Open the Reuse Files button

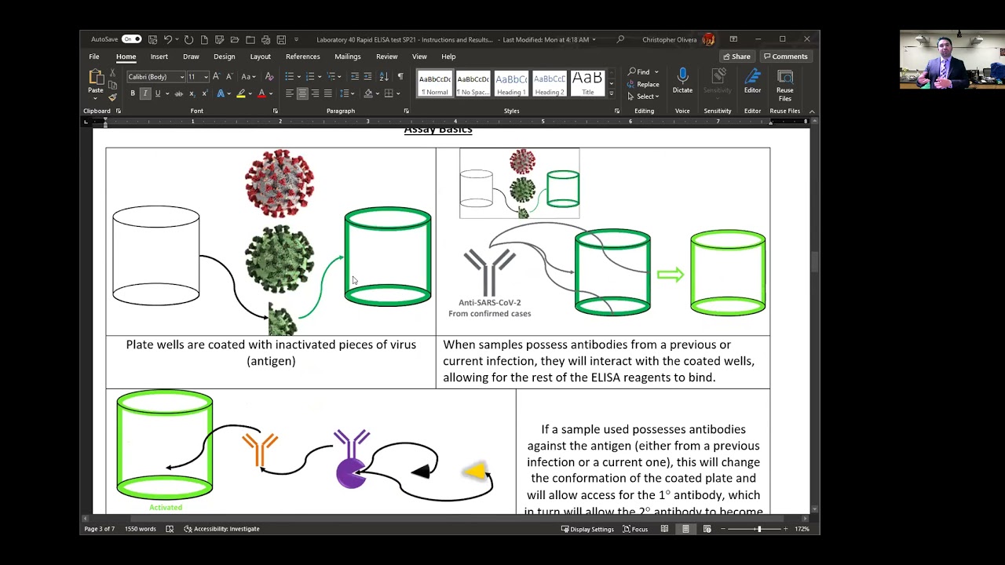coord(784,85)
